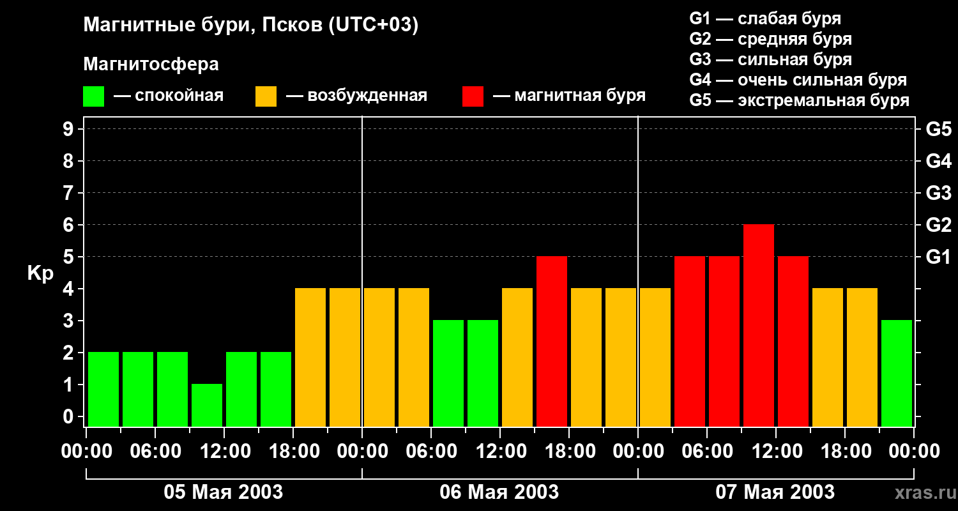This screenshot has width=958, height=511.
Task: Click the '05 Мая 2003' date label
Action: point(224,492)
